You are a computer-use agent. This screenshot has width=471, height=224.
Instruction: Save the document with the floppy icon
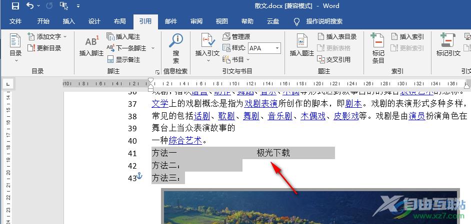tap(15, 5)
